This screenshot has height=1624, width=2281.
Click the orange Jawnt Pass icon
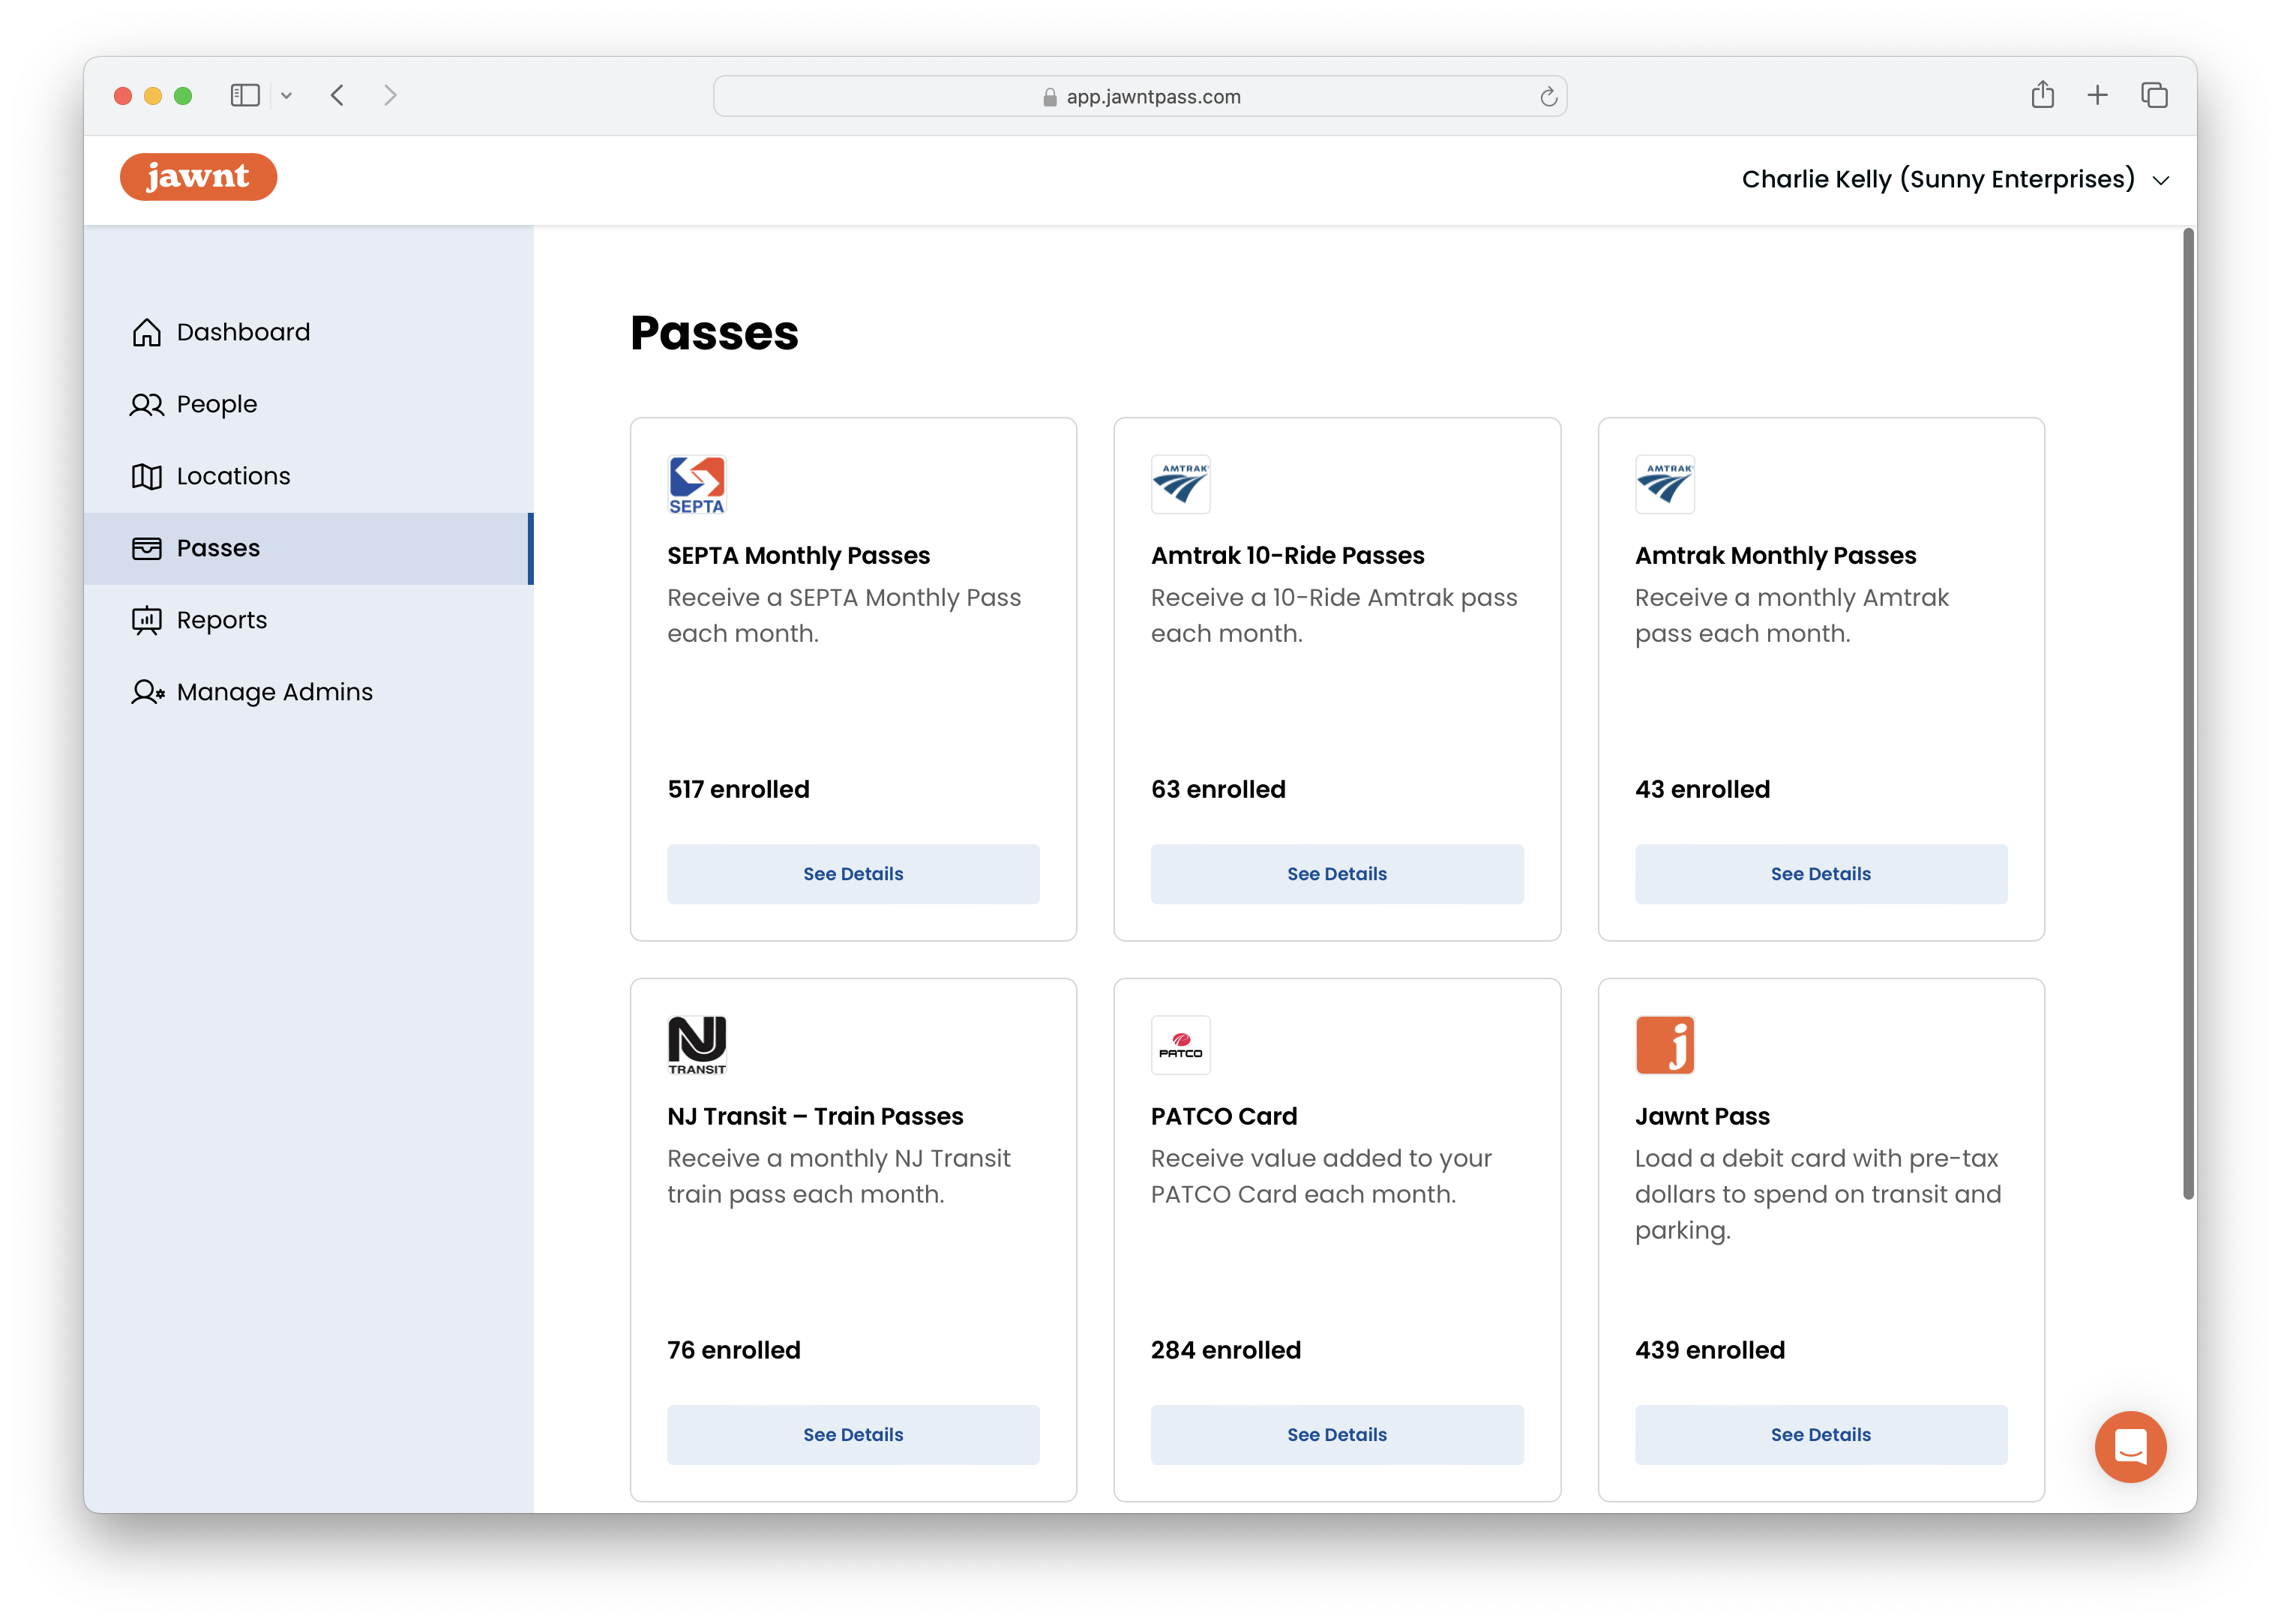pyautogui.click(x=1664, y=1045)
